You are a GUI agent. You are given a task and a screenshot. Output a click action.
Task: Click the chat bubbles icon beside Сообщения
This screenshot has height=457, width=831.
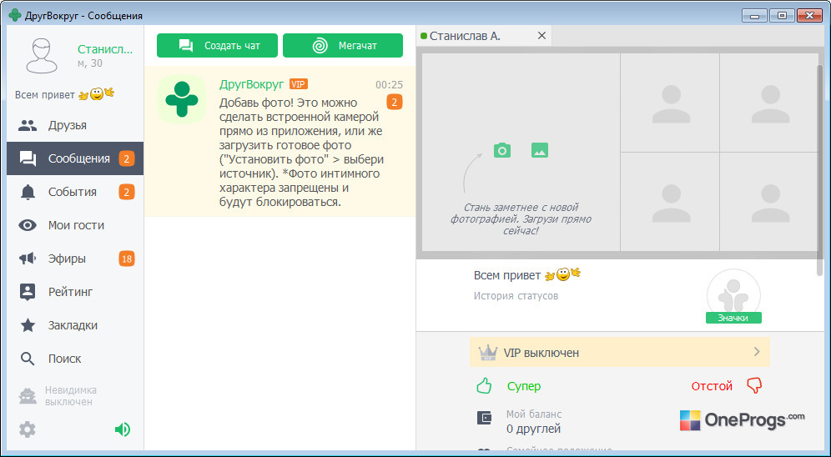click(x=28, y=158)
